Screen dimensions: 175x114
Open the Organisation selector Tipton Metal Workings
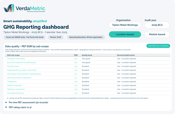[125, 25]
